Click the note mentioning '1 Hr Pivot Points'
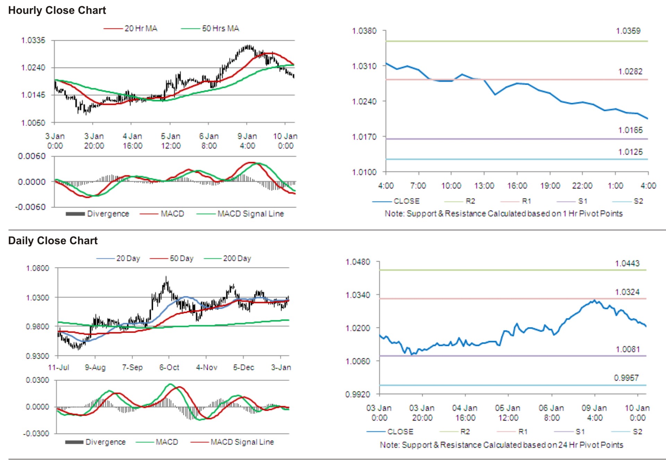666x460 pixels. (x=504, y=214)
